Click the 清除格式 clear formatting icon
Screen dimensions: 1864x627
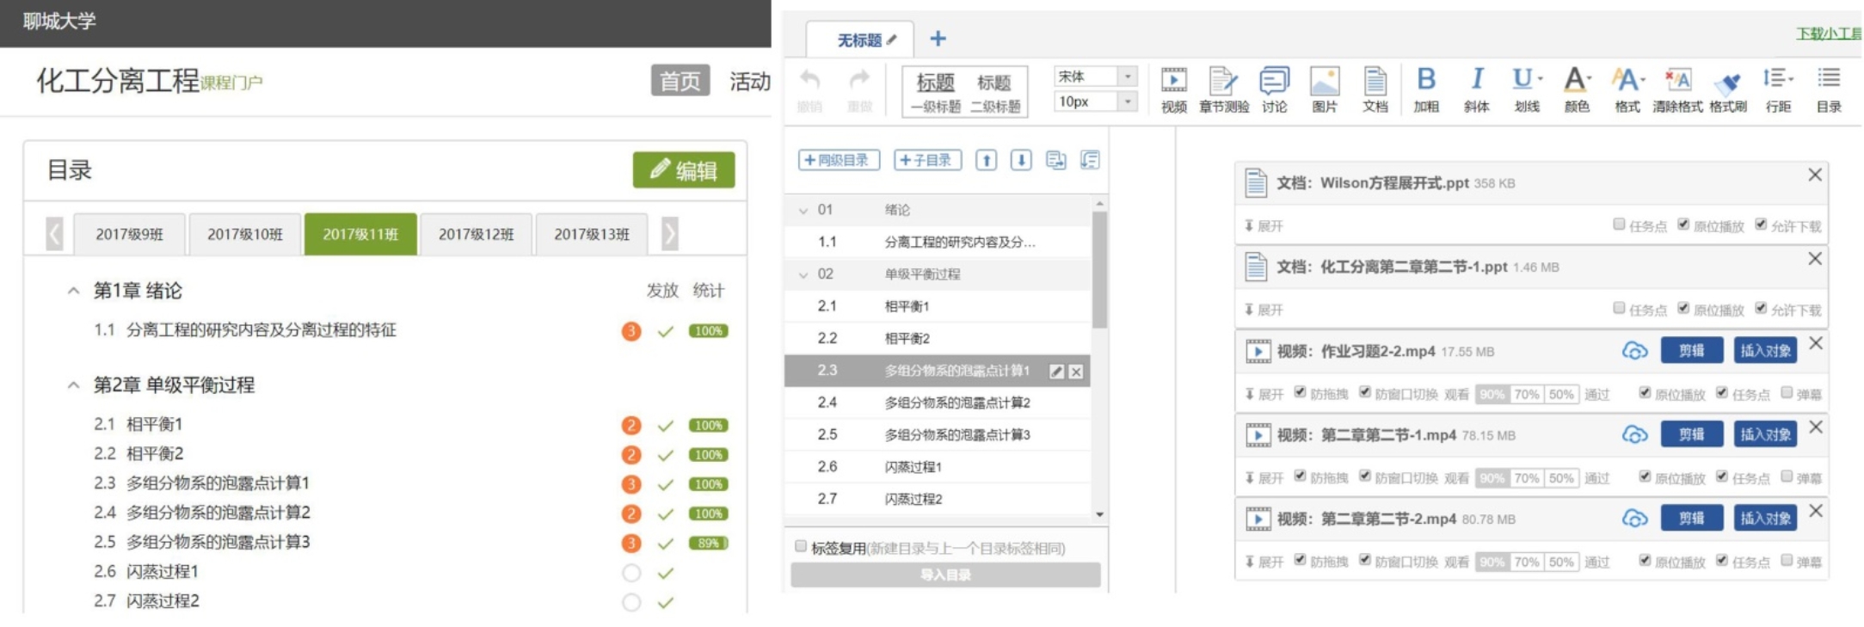1677,80
